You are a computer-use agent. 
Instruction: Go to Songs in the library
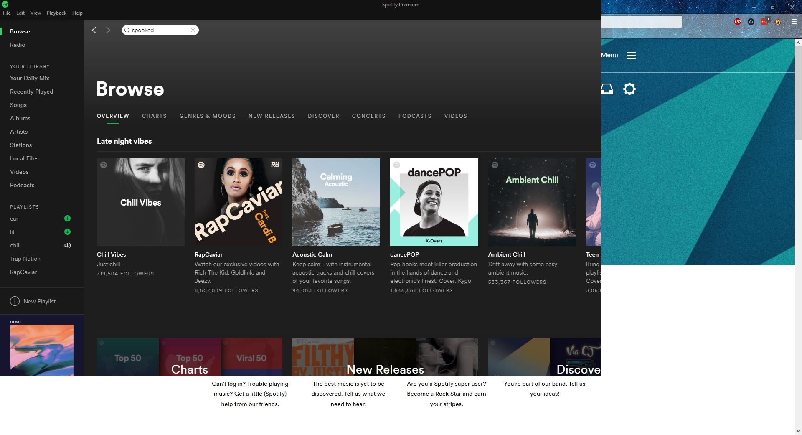tap(18, 105)
